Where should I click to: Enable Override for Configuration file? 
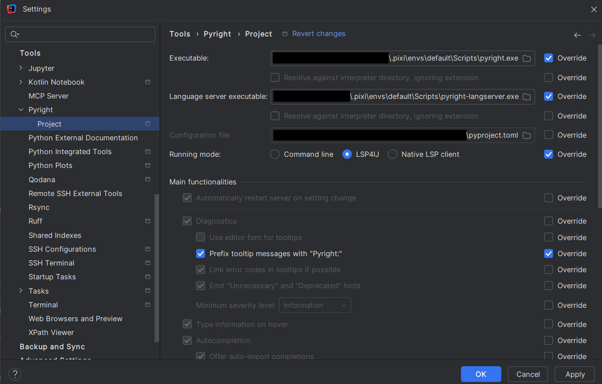pyautogui.click(x=549, y=135)
